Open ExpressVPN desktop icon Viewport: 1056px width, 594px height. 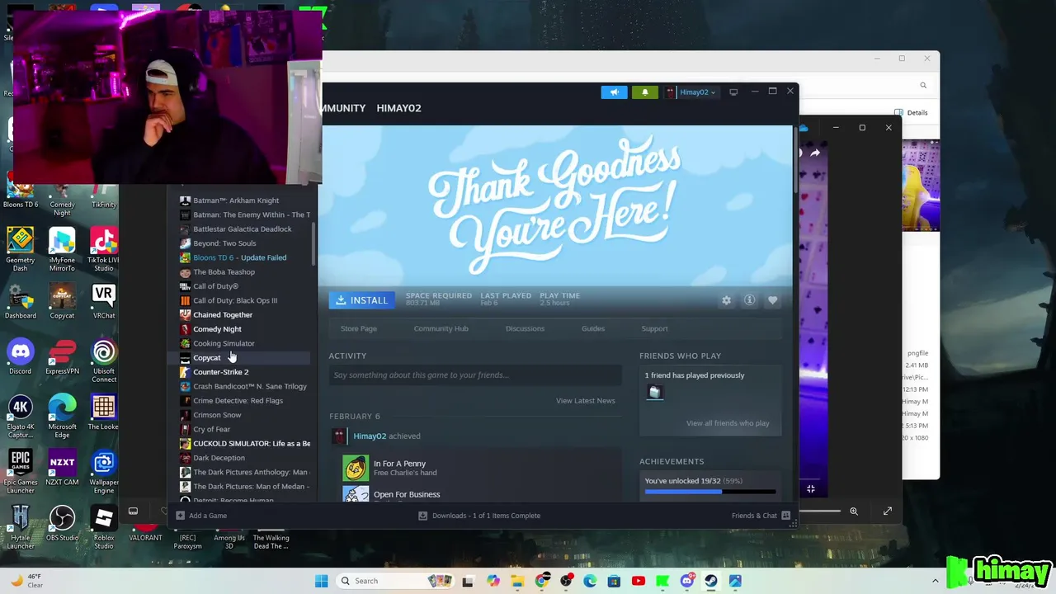coord(62,356)
